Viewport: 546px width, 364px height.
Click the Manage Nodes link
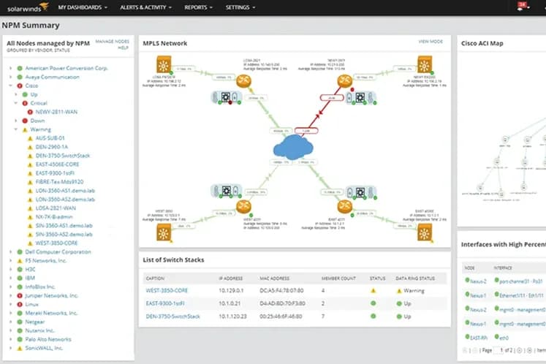112,42
